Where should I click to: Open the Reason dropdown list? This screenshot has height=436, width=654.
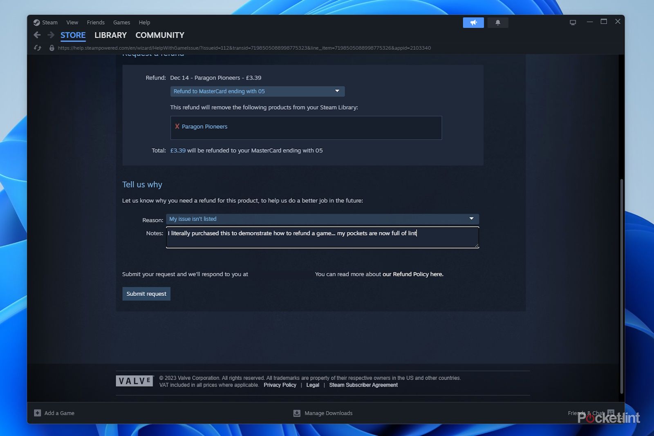pos(322,219)
